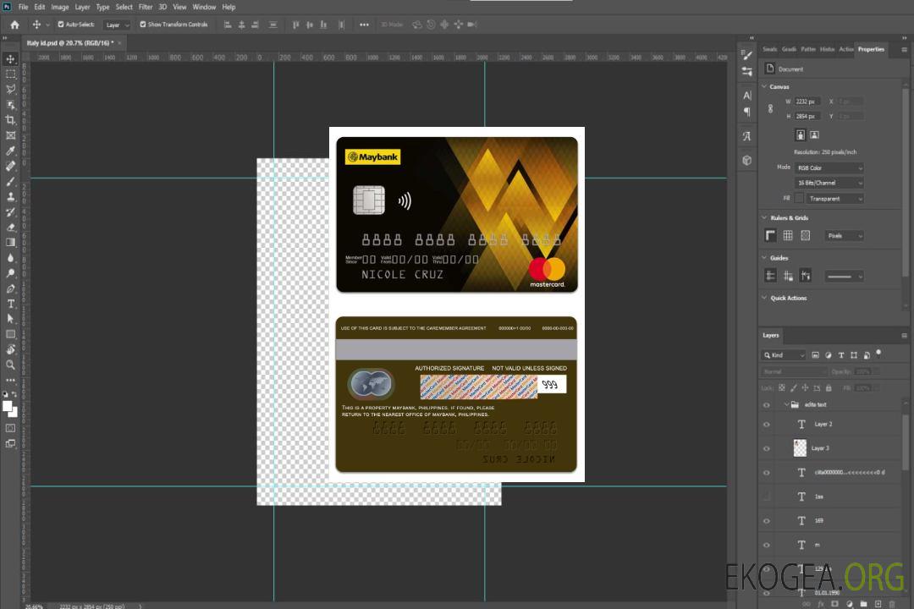Toggle layer filtering switch in Layers panel
The height and width of the screenshot is (609, 914).
(x=878, y=354)
